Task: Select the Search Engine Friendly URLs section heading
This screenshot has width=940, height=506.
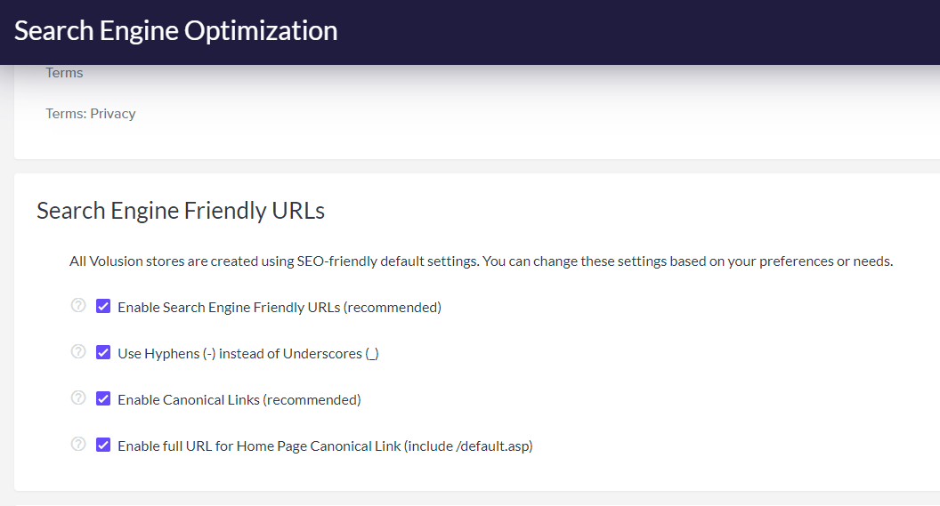Action: (181, 211)
